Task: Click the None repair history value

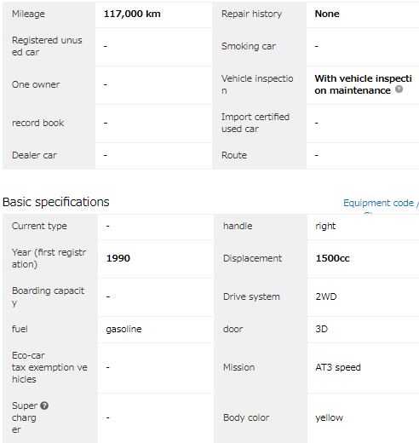Action: (x=327, y=14)
